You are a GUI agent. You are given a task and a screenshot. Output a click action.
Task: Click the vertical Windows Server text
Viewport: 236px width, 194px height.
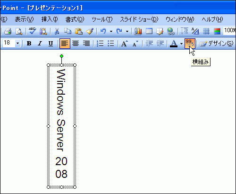pyautogui.click(x=61, y=110)
